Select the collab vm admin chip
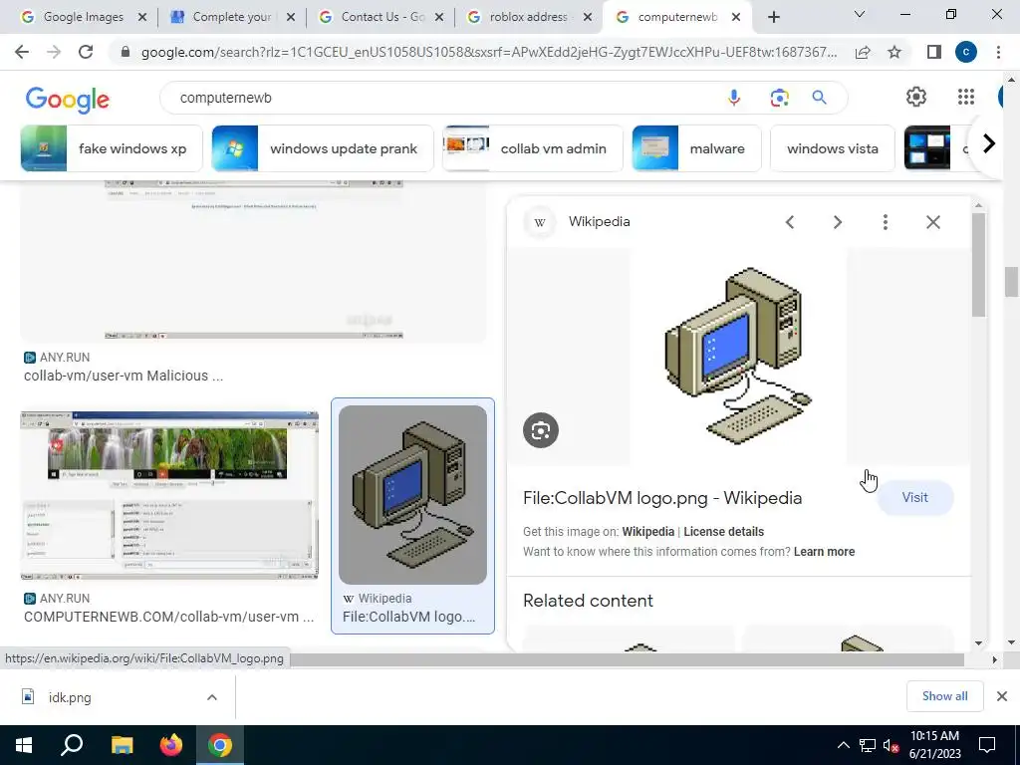Image resolution: width=1020 pixels, height=765 pixels. click(x=533, y=148)
